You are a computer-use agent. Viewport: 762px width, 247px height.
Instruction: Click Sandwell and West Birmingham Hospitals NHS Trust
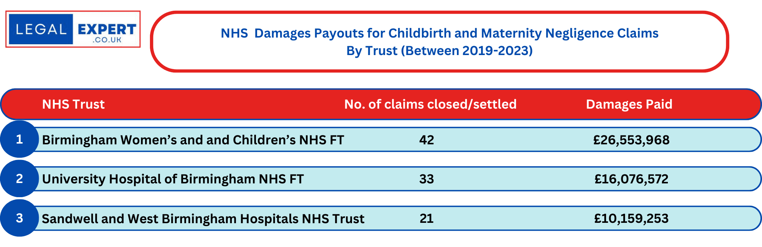click(203, 219)
